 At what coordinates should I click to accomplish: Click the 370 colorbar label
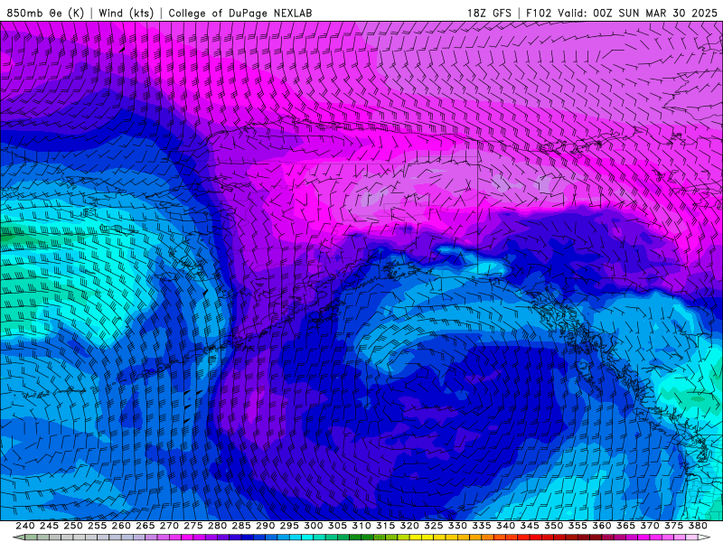coord(650,526)
